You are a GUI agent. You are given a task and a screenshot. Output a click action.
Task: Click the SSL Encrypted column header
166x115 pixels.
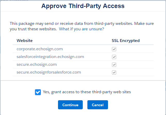click(126, 40)
